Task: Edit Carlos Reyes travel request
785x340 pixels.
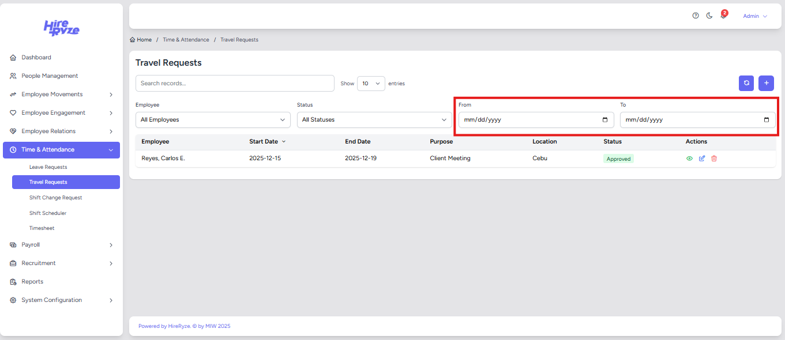Action: pos(702,158)
